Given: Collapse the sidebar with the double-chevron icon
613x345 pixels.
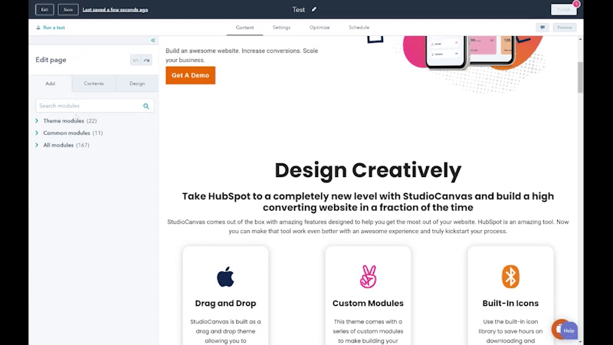Looking at the screenshot, I should coord(152,41).
